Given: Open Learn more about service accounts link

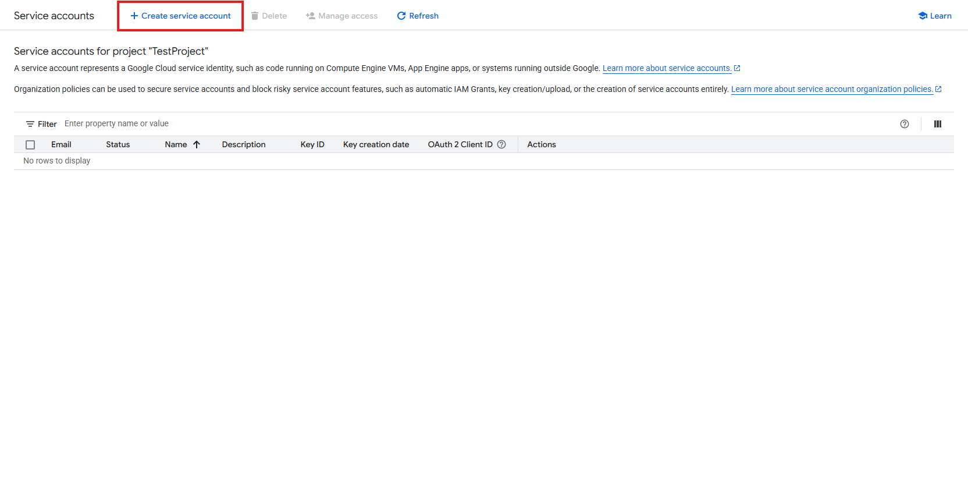Looking at the screenshot, I should click(x=667, y=68).
